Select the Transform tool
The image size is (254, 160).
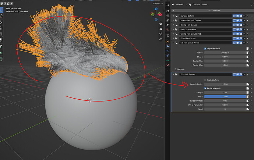(1, 40)
